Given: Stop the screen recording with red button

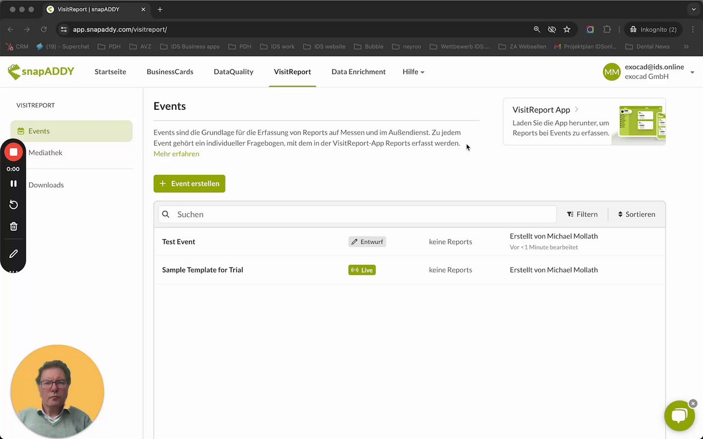Looking at the screenshot, I should 14,152.
